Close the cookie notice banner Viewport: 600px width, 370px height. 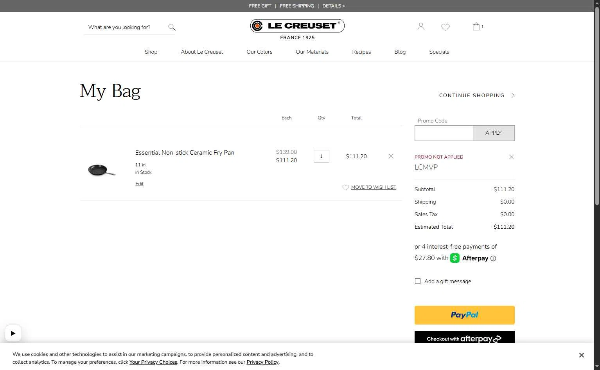click(581, 355)
